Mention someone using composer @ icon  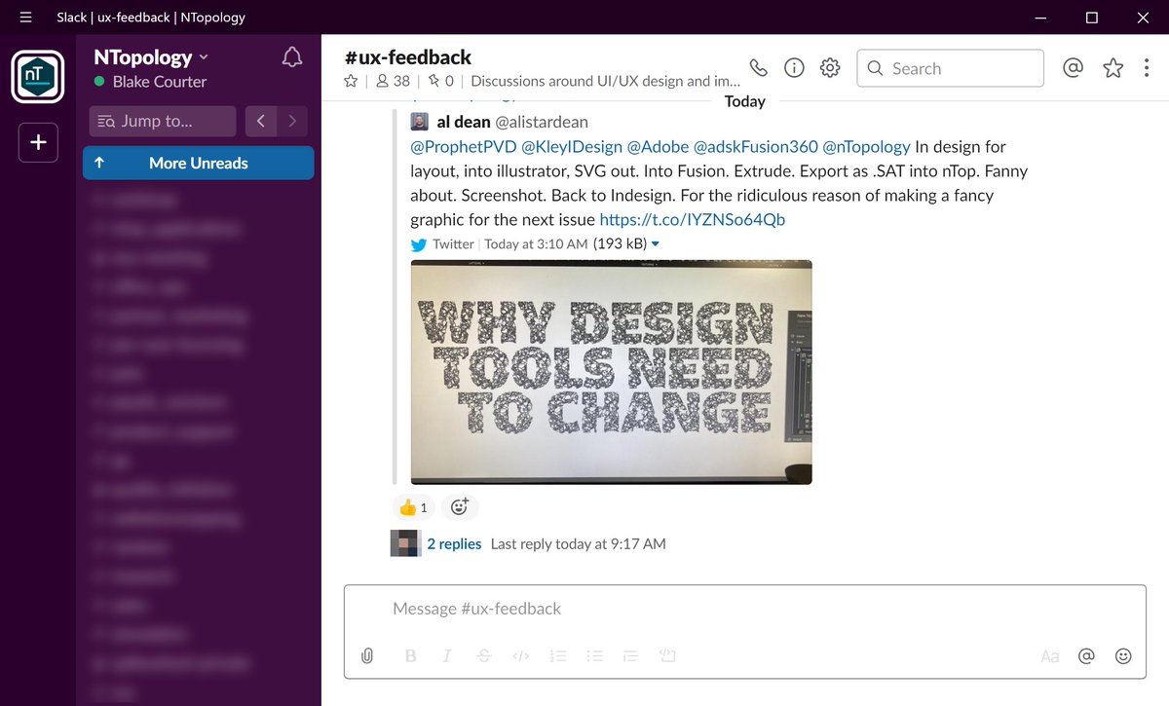tap(1087, 656)
